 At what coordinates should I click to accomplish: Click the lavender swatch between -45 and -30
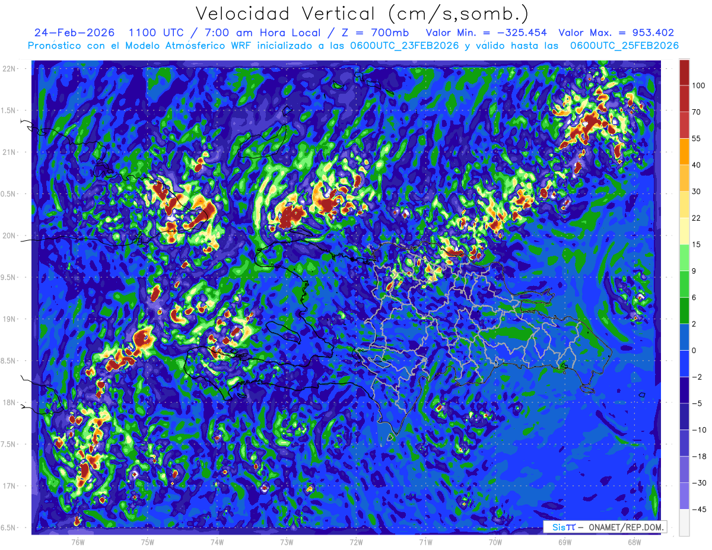[684, 496]
